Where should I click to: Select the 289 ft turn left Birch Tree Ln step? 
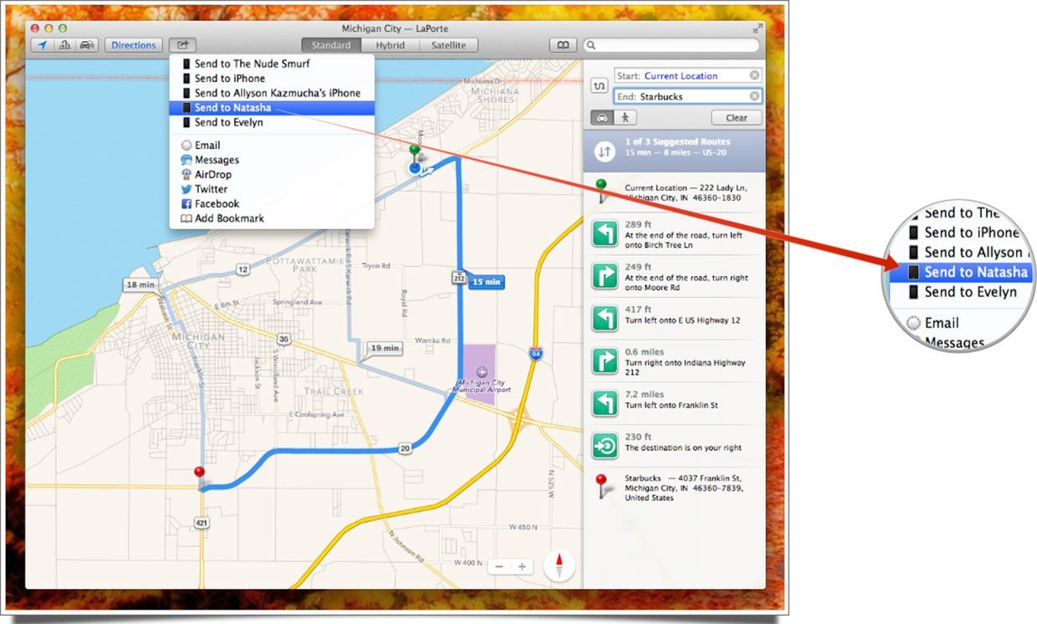(674, 233)
